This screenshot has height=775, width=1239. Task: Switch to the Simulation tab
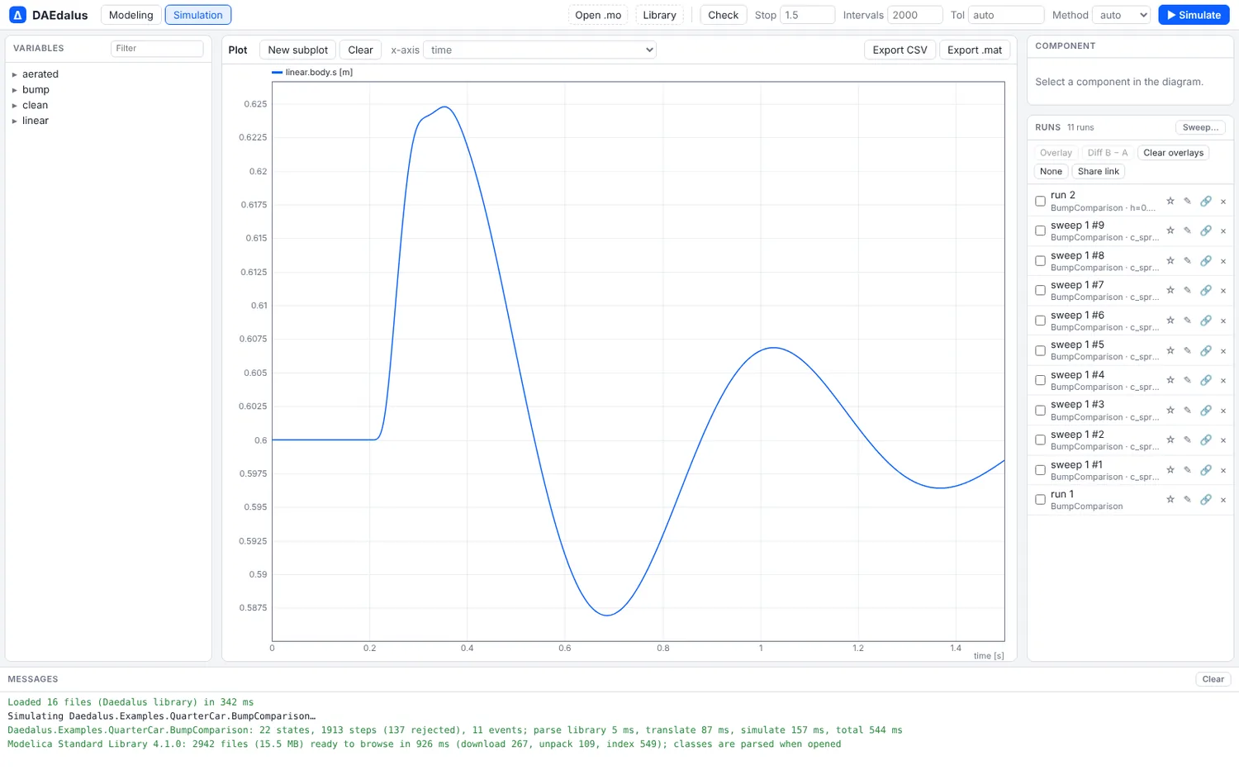(198, 15)
